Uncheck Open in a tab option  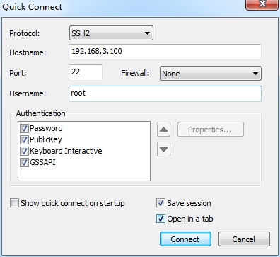coord(161,219)
